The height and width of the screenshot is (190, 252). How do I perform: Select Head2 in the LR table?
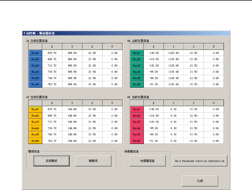point(35,59)
